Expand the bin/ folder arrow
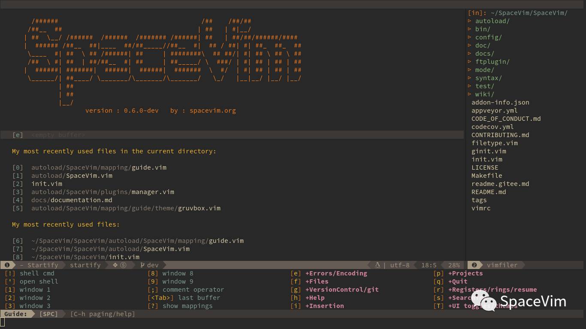 pyautogui.click(x=470, y=29)
